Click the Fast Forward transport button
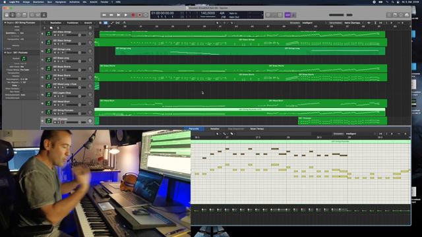Viewport: 422px width, 237px height. click(111, 15)
